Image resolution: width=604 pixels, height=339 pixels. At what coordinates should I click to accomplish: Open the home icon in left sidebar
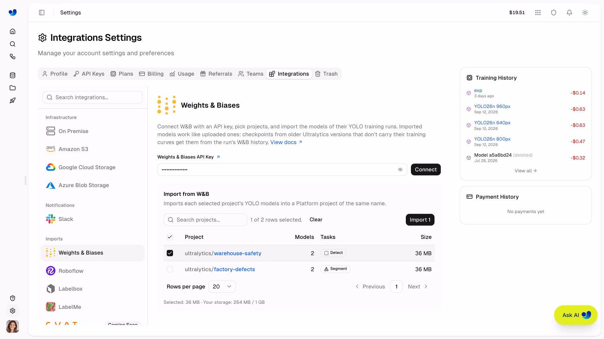point(13,31)
